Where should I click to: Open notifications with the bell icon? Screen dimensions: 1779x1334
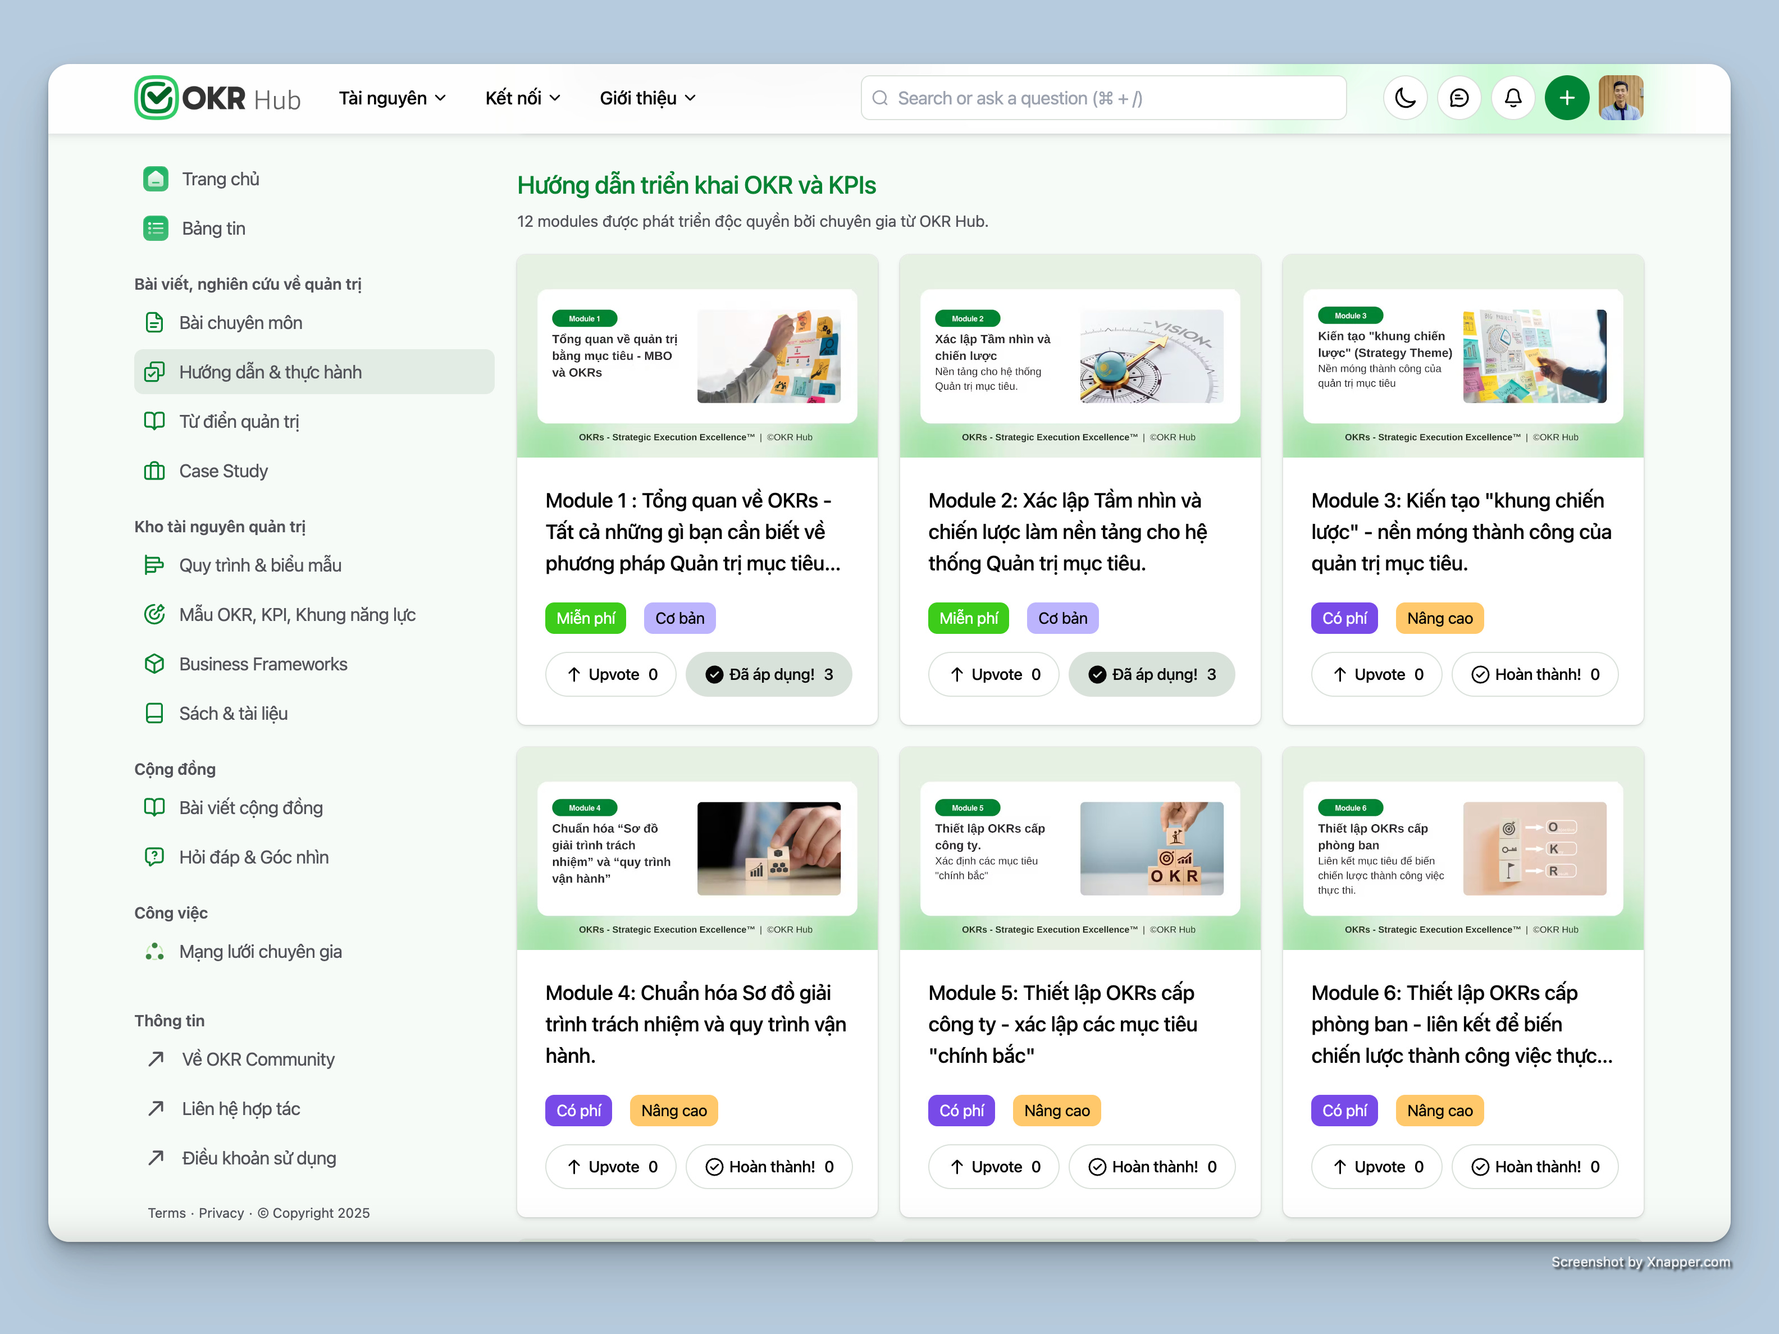tap(1513, 98)
